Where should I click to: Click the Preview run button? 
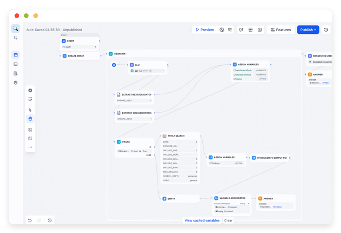[205, 30]
